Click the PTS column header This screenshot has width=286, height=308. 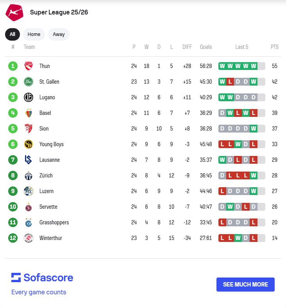point(275,47)
